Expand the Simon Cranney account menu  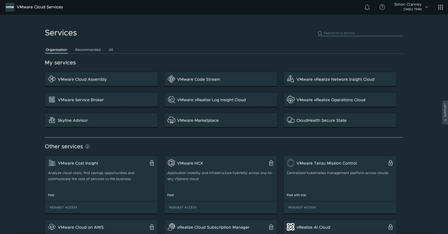coord(411,7)
